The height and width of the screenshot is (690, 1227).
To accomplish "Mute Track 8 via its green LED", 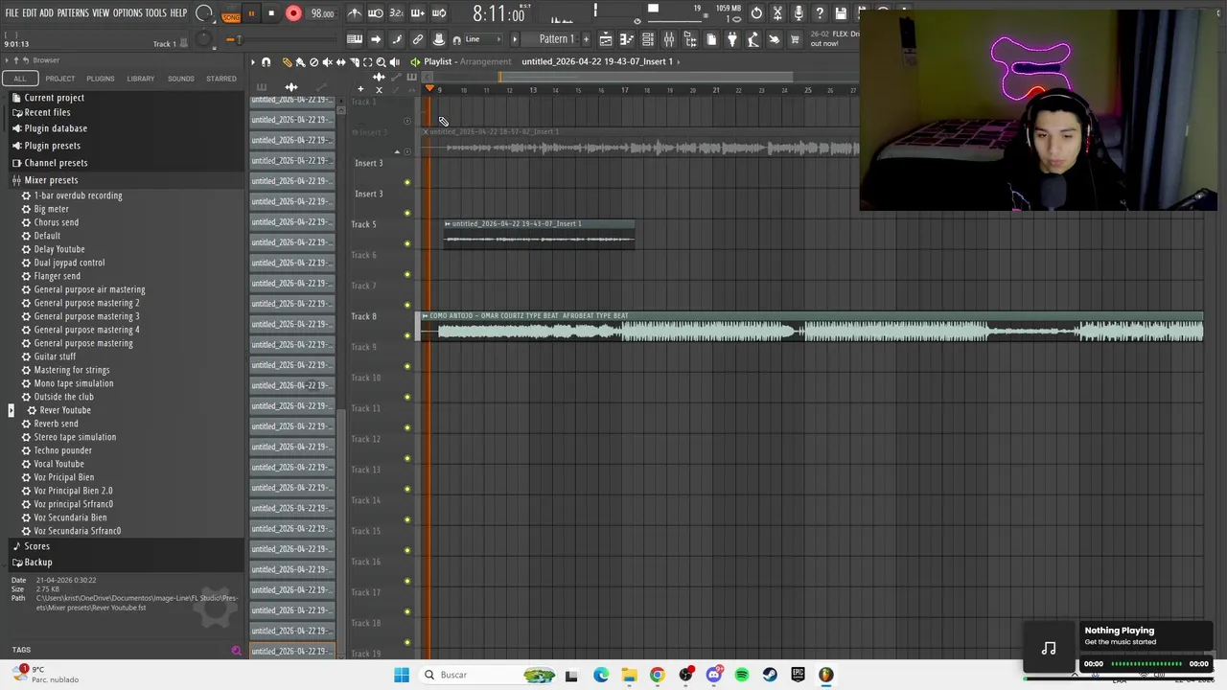I will click(407, 335).
